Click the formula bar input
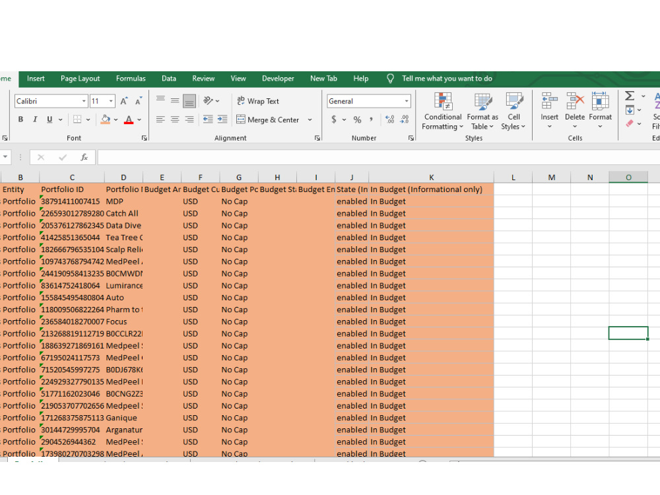Screen dimensions: 660x495 378,158
